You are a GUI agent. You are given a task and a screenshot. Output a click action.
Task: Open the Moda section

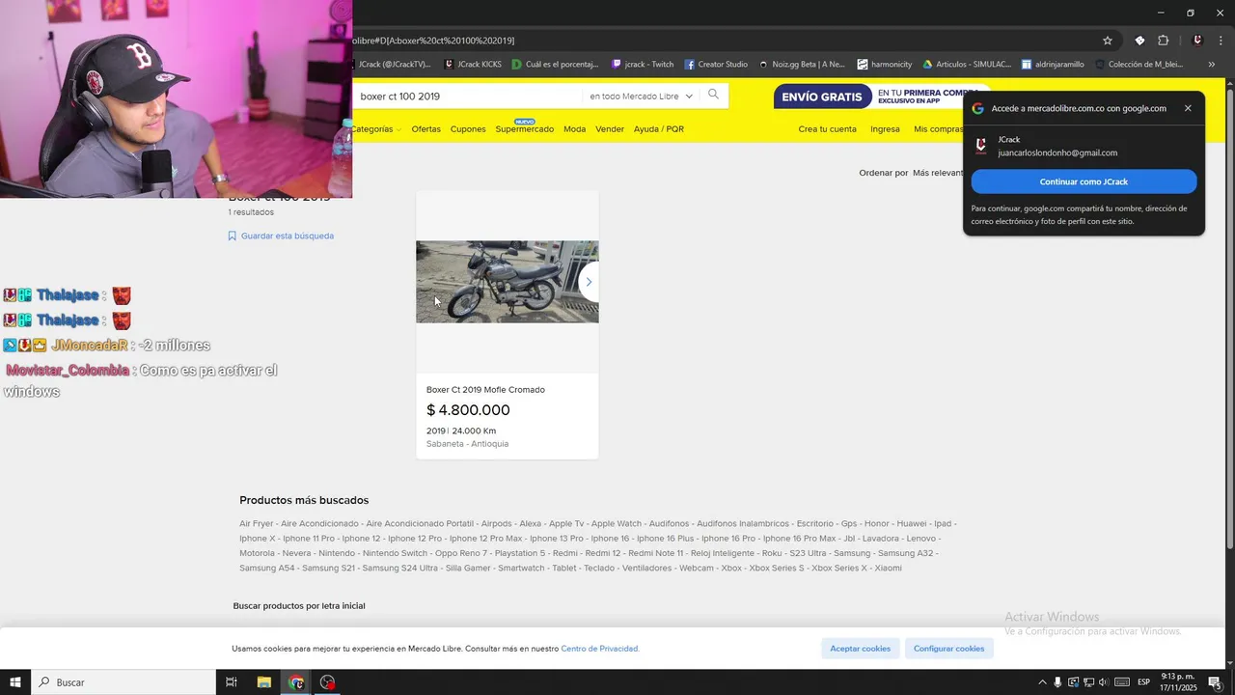(x=574, y=129)
